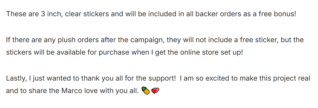Click the word "Marco" in the last line
The width and height of the screenshot is (318, 108).
72,91
